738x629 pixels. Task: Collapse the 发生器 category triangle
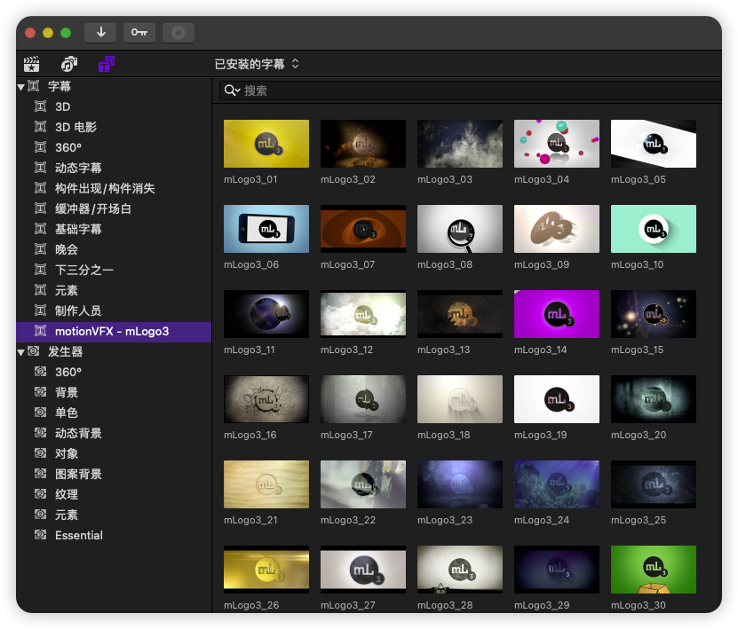click(x=20, y=352)
